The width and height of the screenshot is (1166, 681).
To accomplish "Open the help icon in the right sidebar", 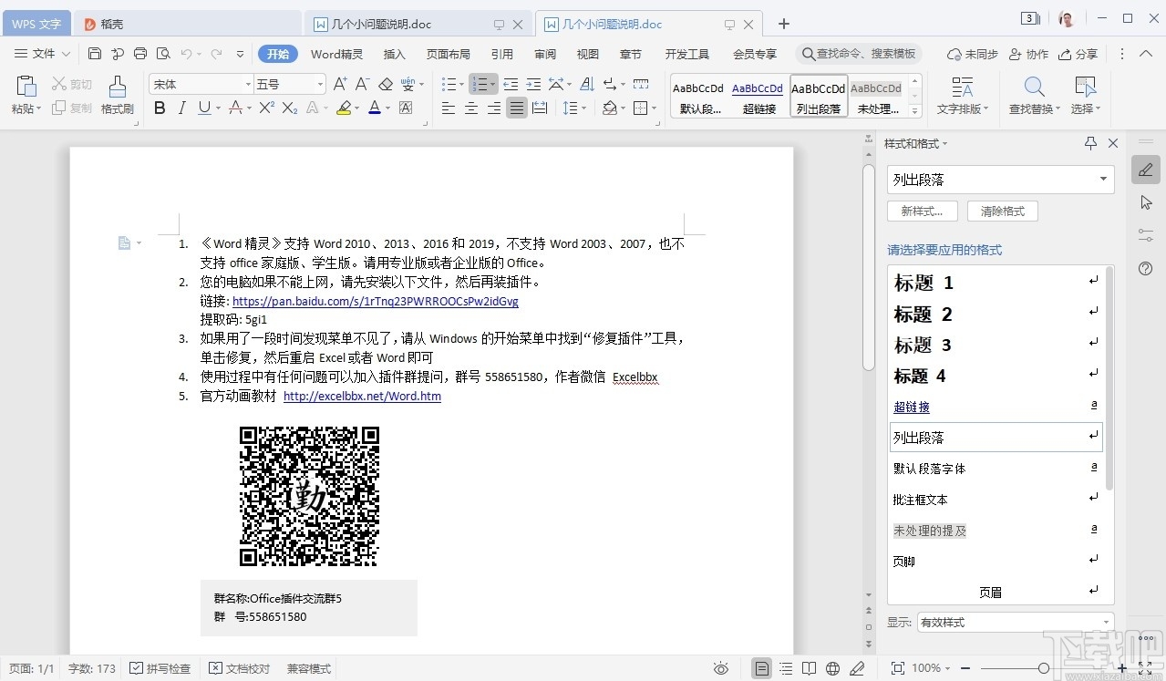I will pos(1146,268).
